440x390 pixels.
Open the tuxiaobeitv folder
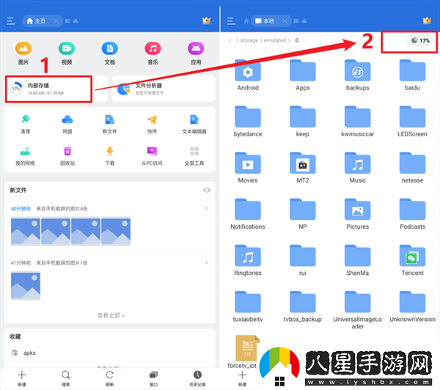coord(248,306)
